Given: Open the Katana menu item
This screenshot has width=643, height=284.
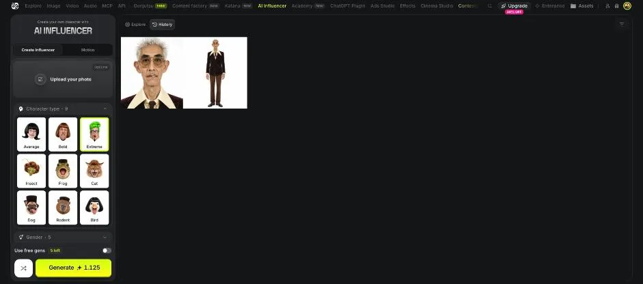Looking at the screenshot, I should click(x=238, y=5).
